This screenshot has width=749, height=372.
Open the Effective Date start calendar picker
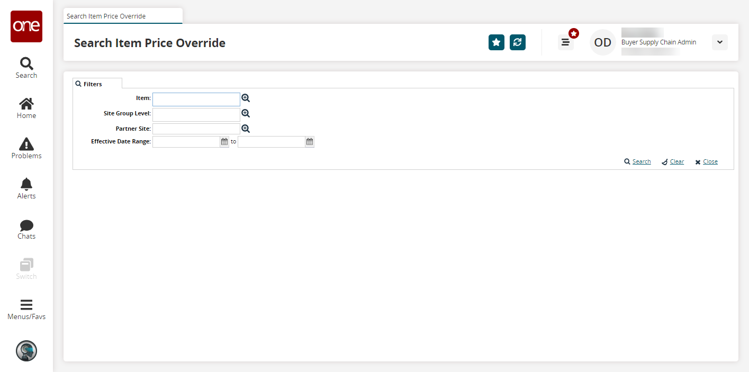(x=224, y=142)
